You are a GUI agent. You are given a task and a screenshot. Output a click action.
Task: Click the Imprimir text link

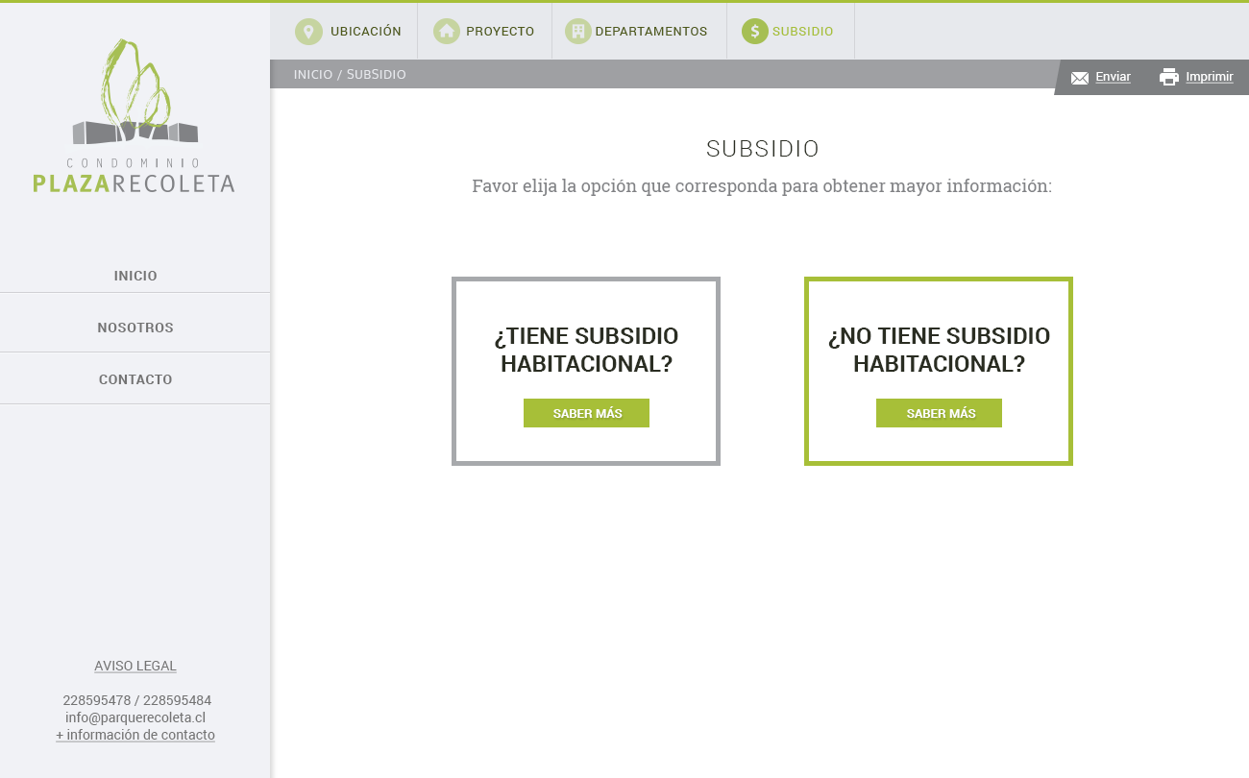click(1210, 77)
